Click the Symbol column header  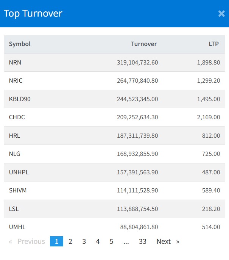pos(20,44)
